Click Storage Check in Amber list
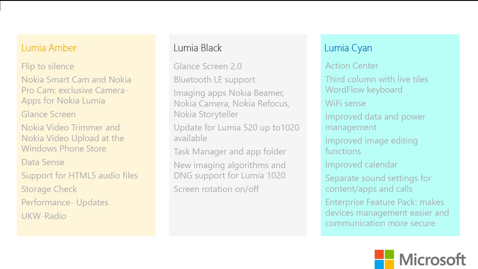 coord(49,189)
